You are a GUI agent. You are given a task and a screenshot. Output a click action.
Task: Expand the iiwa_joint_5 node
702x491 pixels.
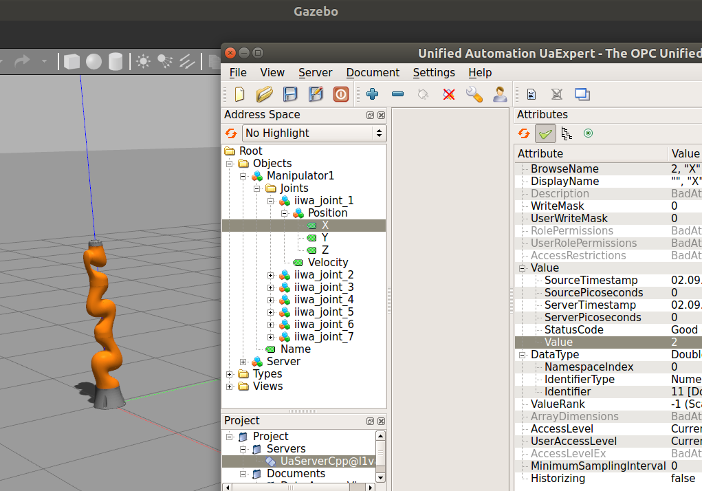coord(270,312)
